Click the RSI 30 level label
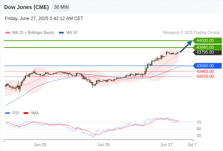223x151 pixels. [199, 136]
